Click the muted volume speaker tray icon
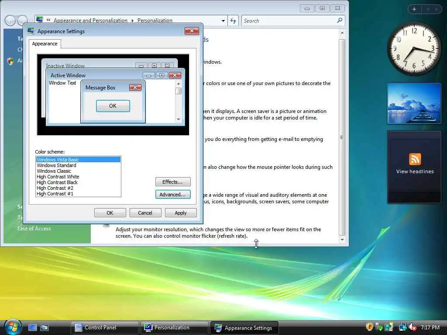Image resolution: width=447 pixels, height=335 pixels. coord(412,327)
